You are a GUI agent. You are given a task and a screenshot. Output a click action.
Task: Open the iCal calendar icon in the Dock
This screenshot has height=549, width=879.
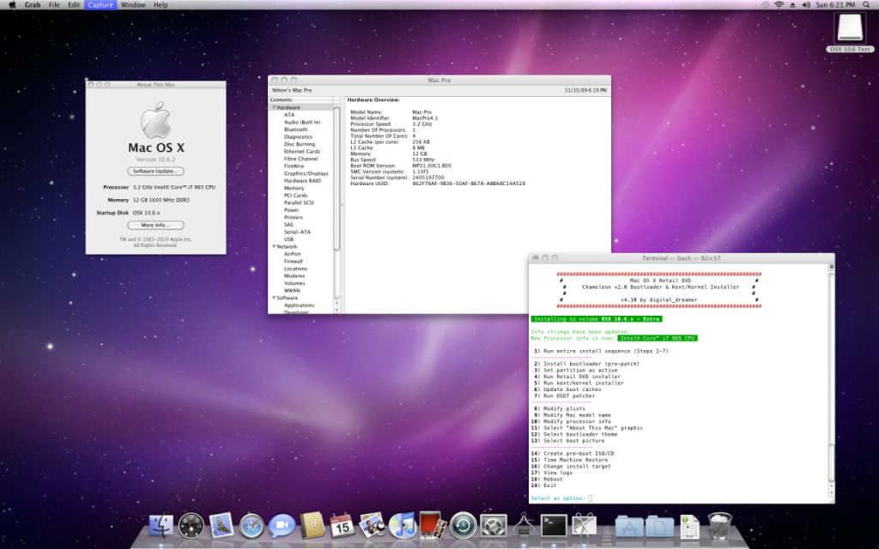tap(342, 526)
